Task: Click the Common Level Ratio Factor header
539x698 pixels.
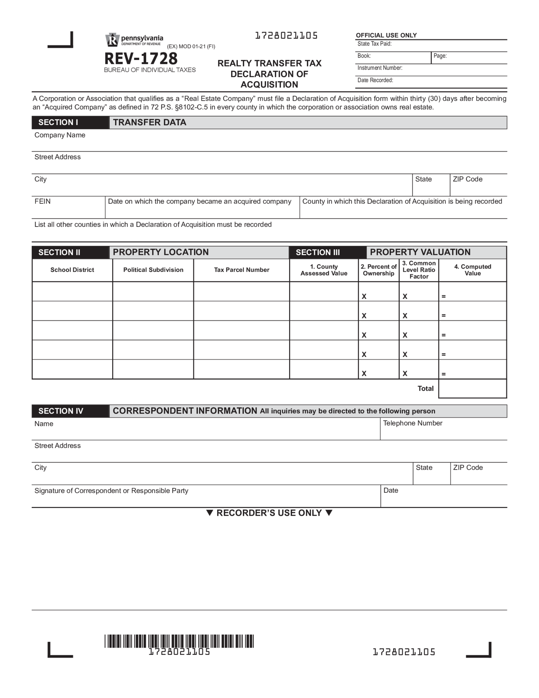Action: (419, 270)
